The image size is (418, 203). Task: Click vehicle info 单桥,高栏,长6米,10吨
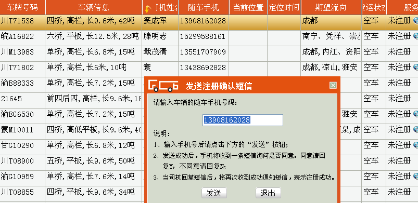[x=86, y=67]
